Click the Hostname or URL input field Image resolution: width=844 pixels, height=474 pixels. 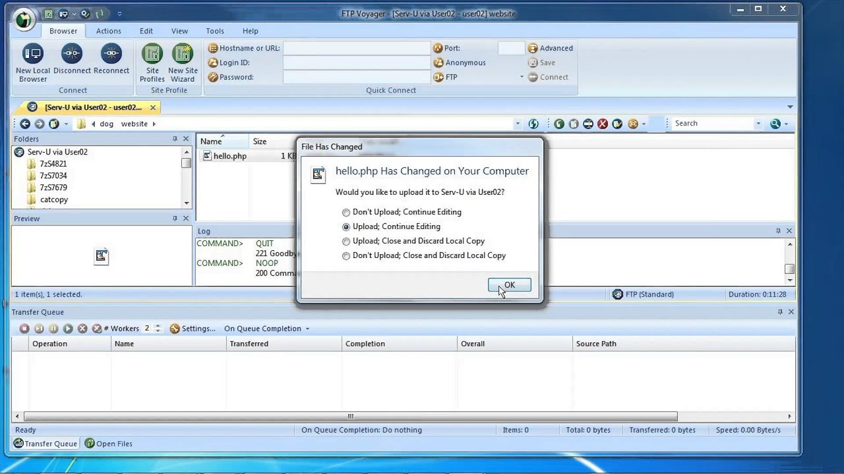[x=357, y=48]
